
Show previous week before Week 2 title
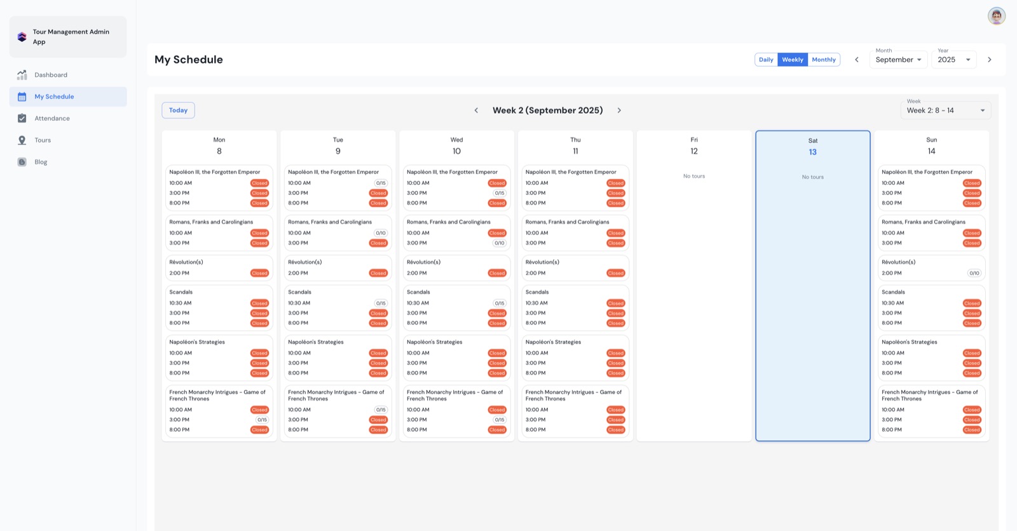pos(476,111)
